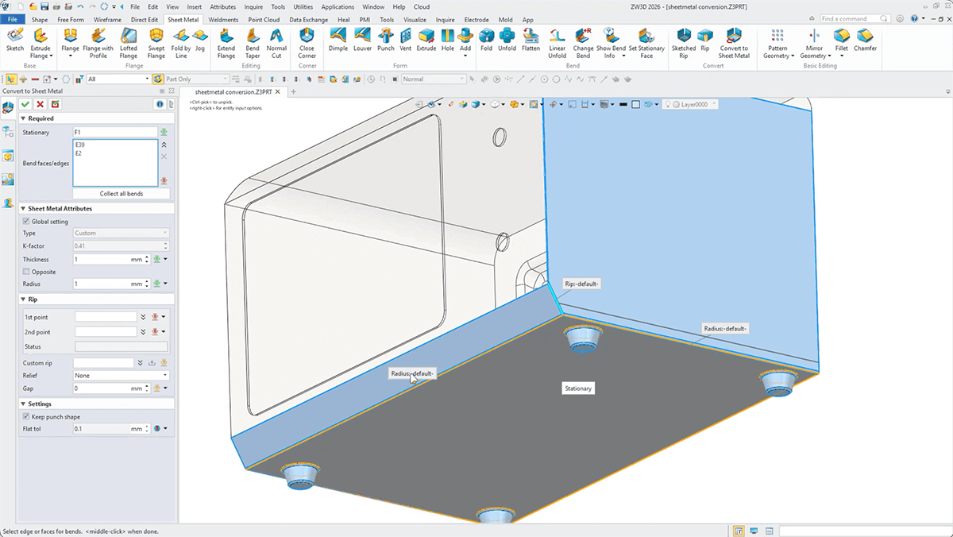Collapse the Rip section
Screen dimensions: 953x537
click(24, 299)
